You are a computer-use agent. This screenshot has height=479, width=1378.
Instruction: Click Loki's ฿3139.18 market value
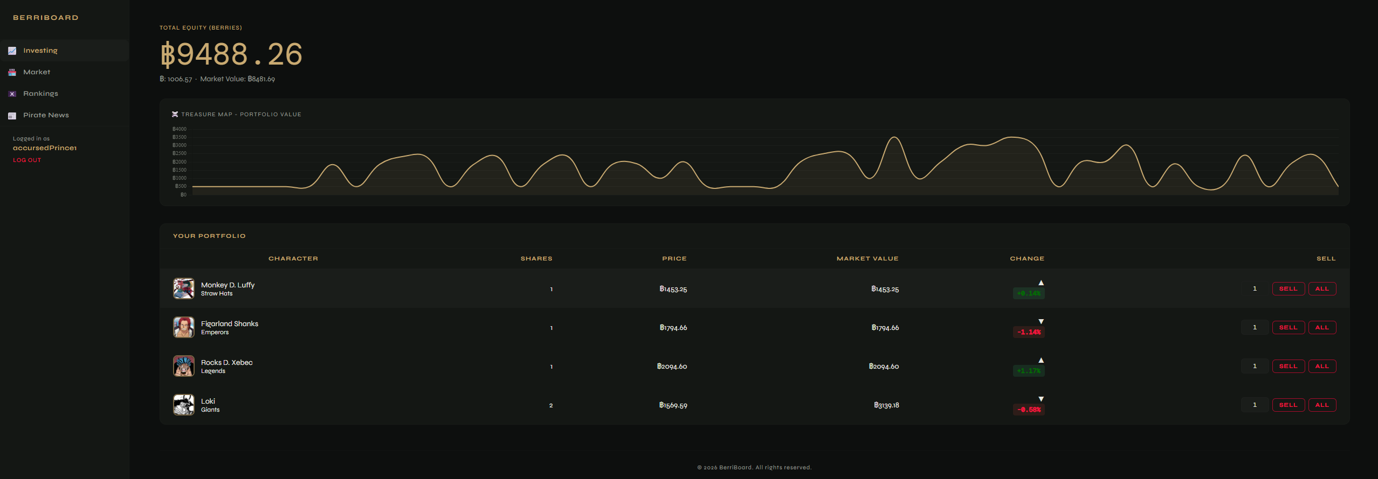coord(886,405)
